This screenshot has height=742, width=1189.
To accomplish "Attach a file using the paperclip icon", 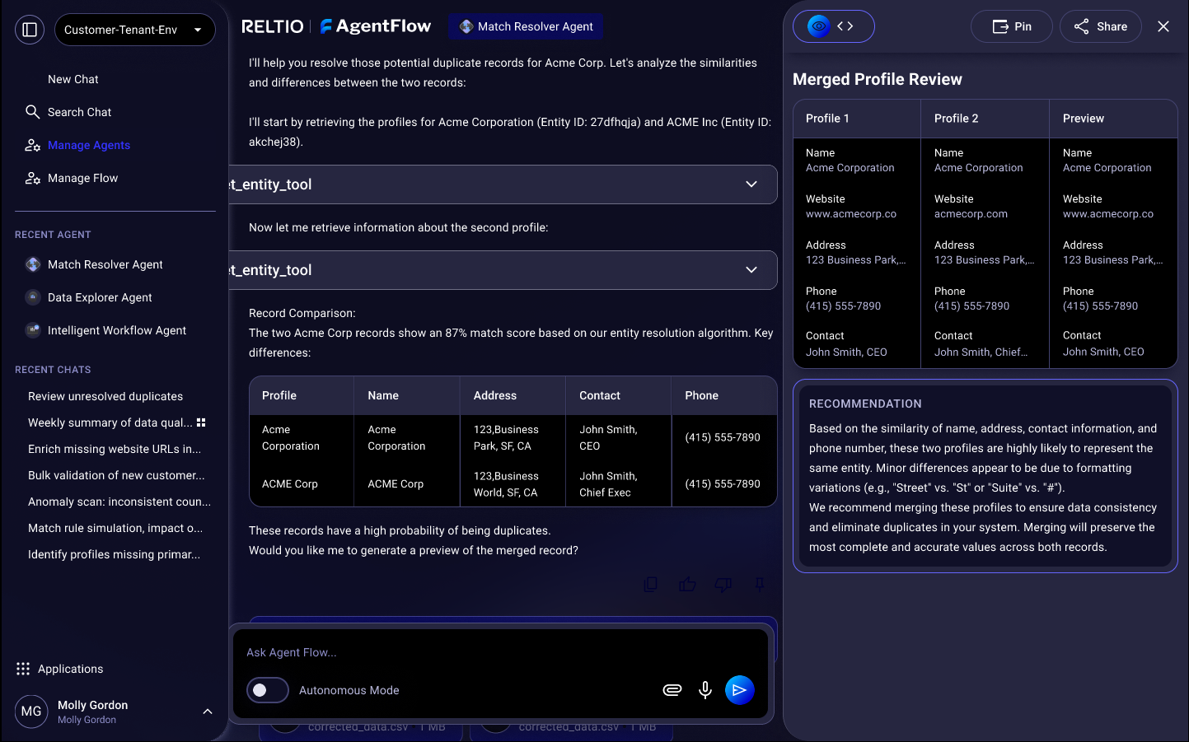I will click(x=672, y=690).
